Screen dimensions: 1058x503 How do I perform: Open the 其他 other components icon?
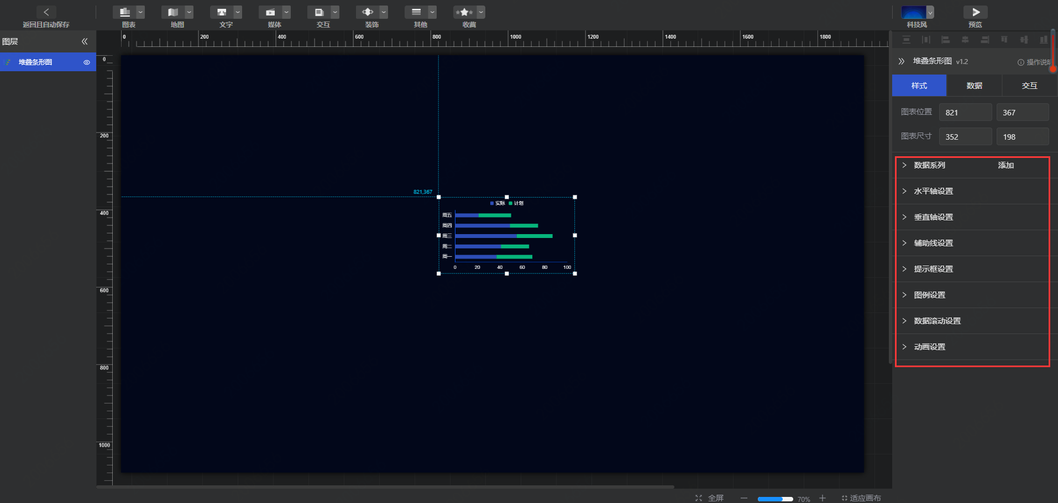[x=416, y=12]
